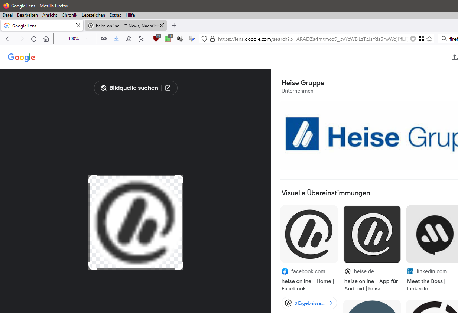Open the Hilfe menu
Image resolution: width=458 pixels, height=313 pixels.
pyautogui.click(x=130, y=15)
